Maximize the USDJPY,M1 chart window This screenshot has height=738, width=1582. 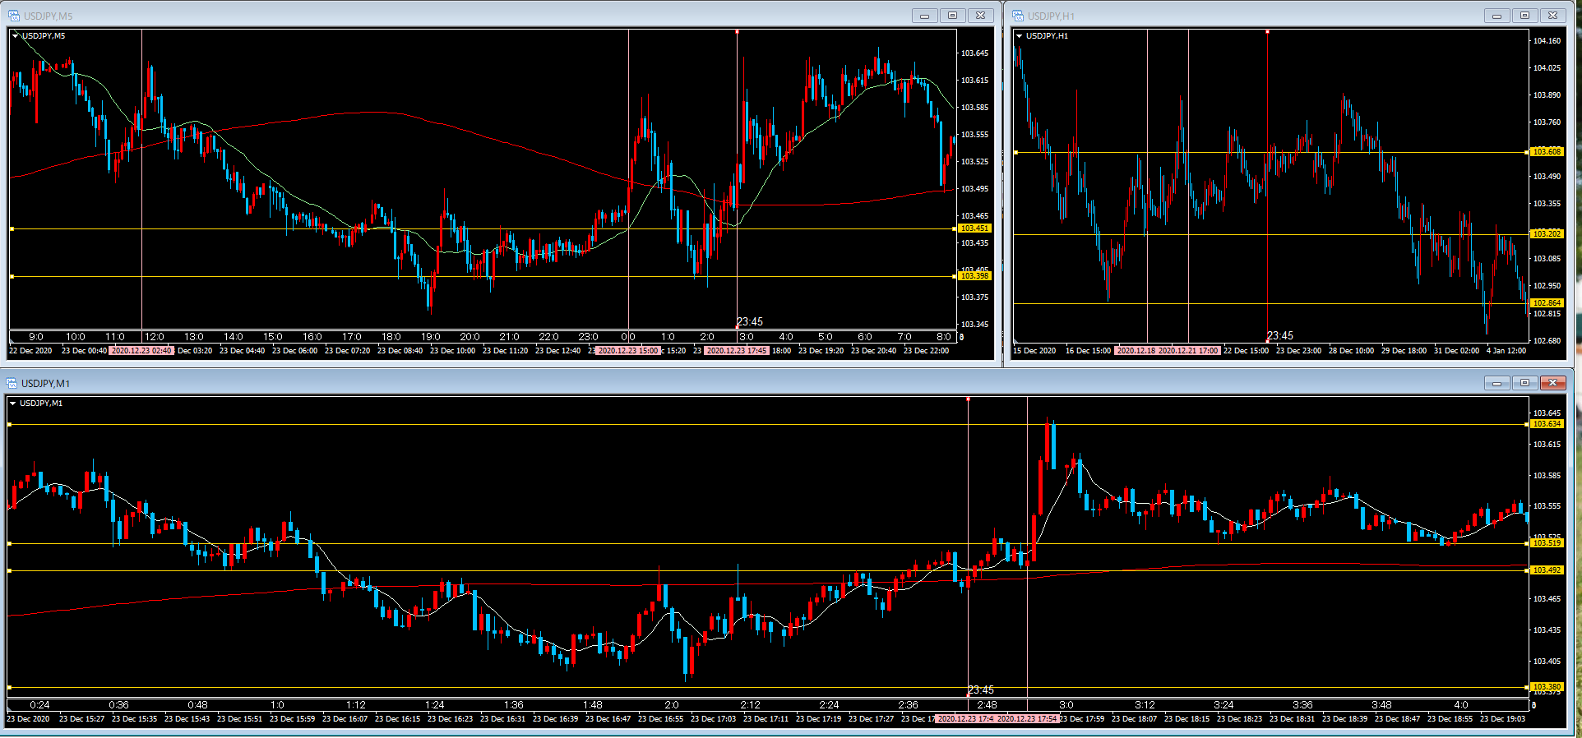(x=1524, y=383)
